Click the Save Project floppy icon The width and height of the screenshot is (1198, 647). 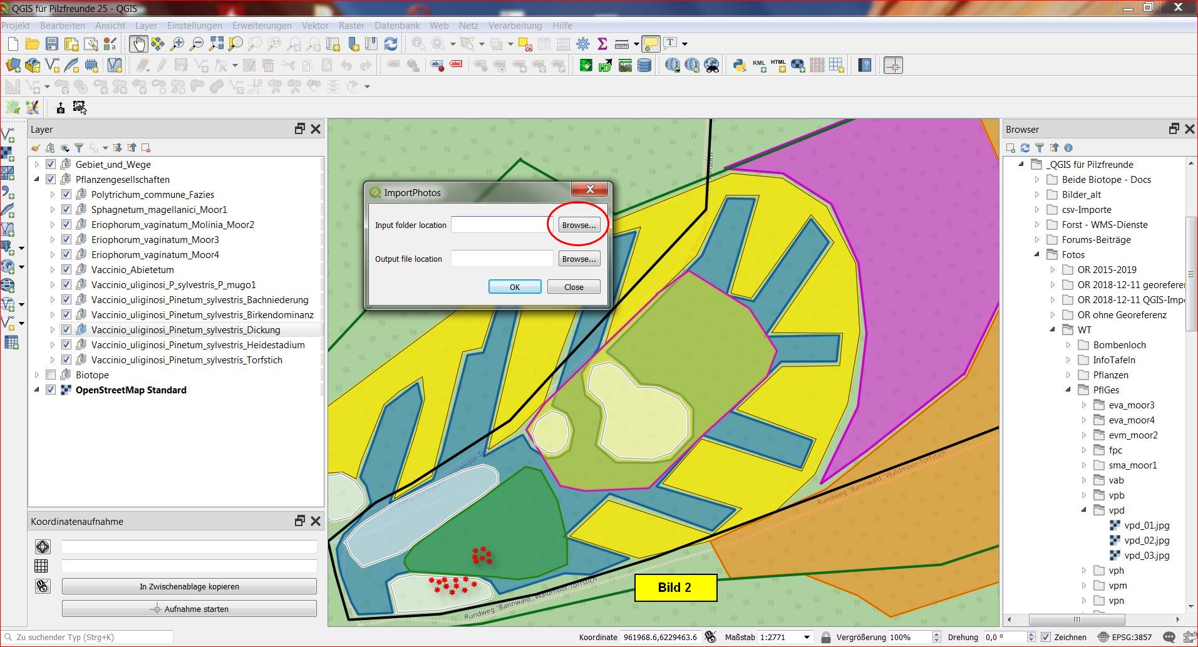click(x=52, y=44)
